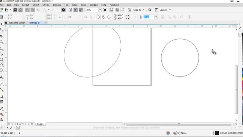
Task: Select the Rectangle tool
Action: click(2, 60)
